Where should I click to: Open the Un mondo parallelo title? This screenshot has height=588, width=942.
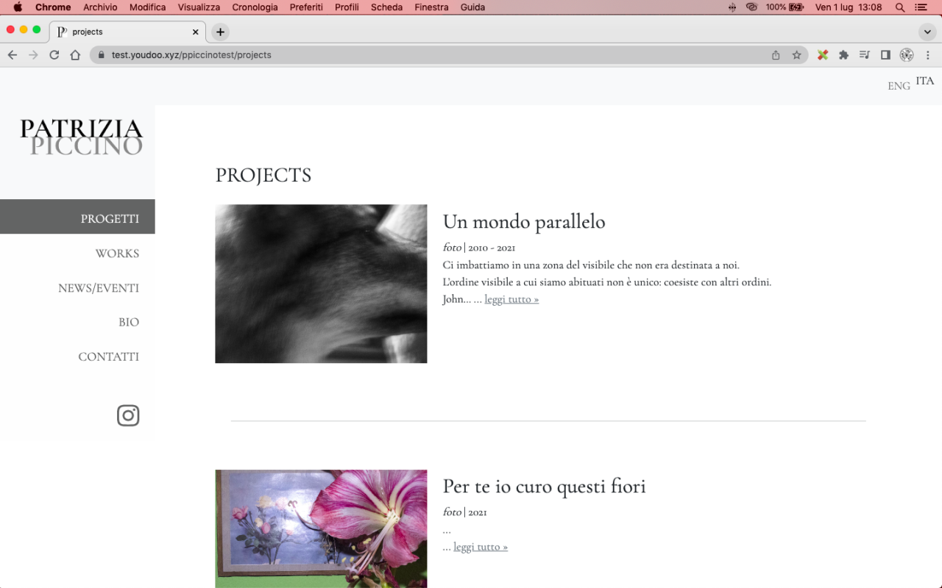(524, 221)
